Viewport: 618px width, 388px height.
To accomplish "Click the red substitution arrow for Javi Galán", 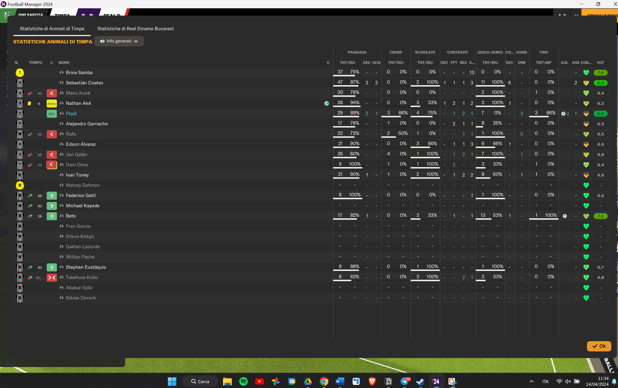I will pyautogui.click(x=51, y=155).
